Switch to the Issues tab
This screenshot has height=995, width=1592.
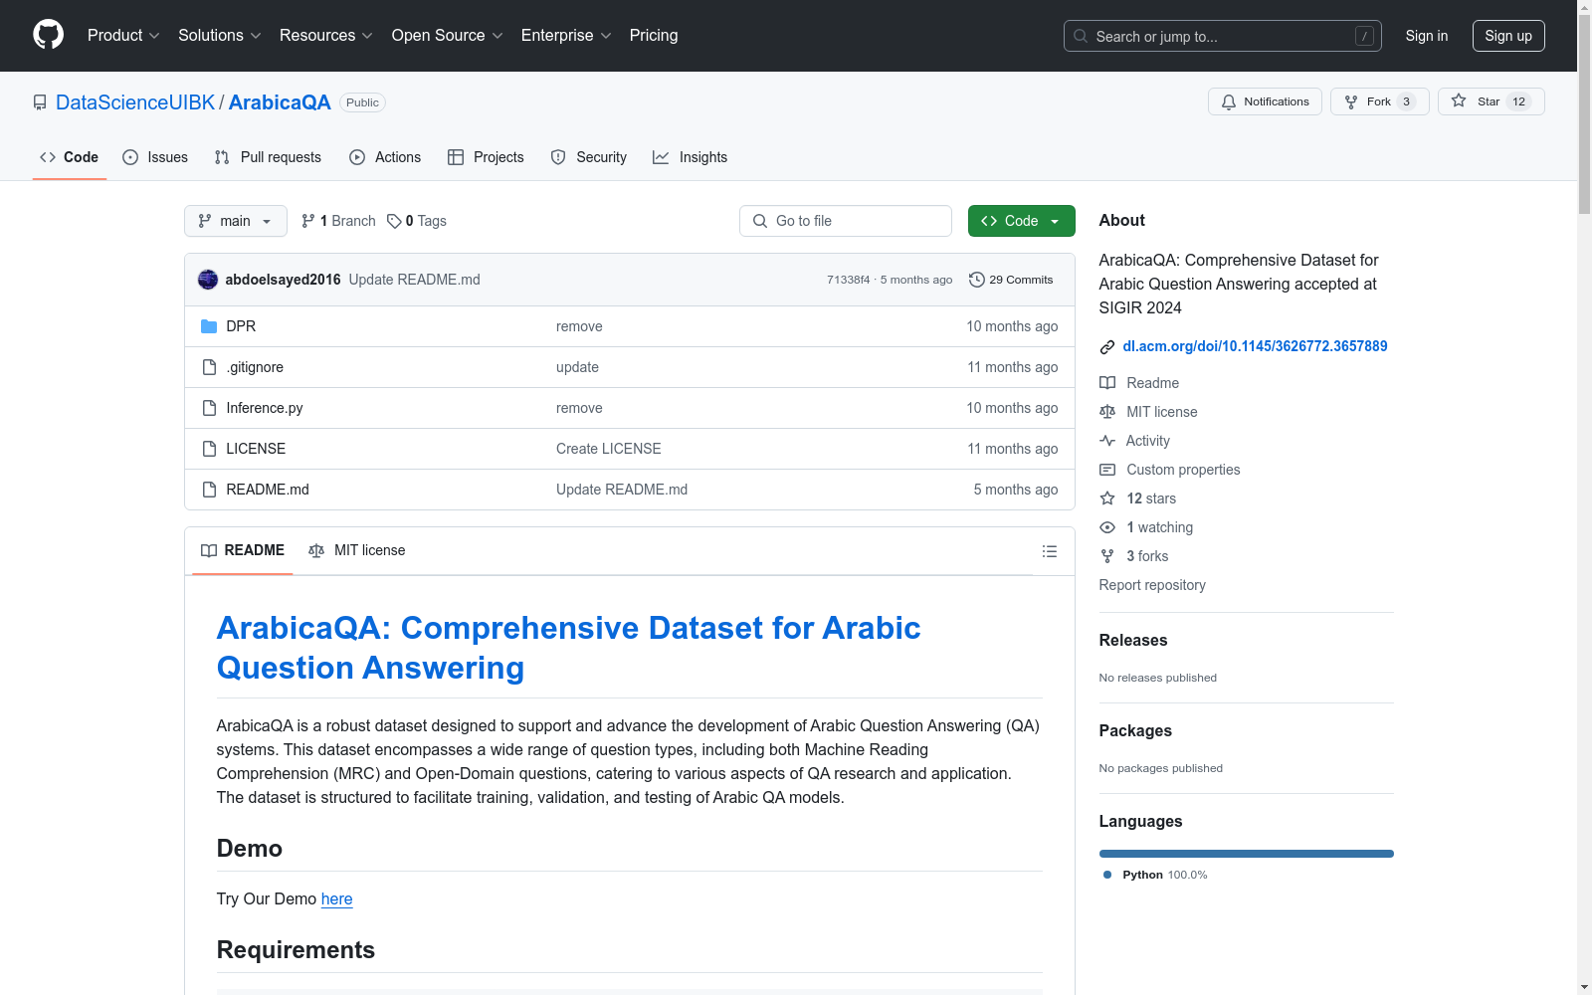(x=155, y=157)
